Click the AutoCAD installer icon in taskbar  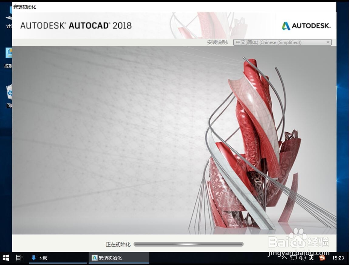pos(95,258)
